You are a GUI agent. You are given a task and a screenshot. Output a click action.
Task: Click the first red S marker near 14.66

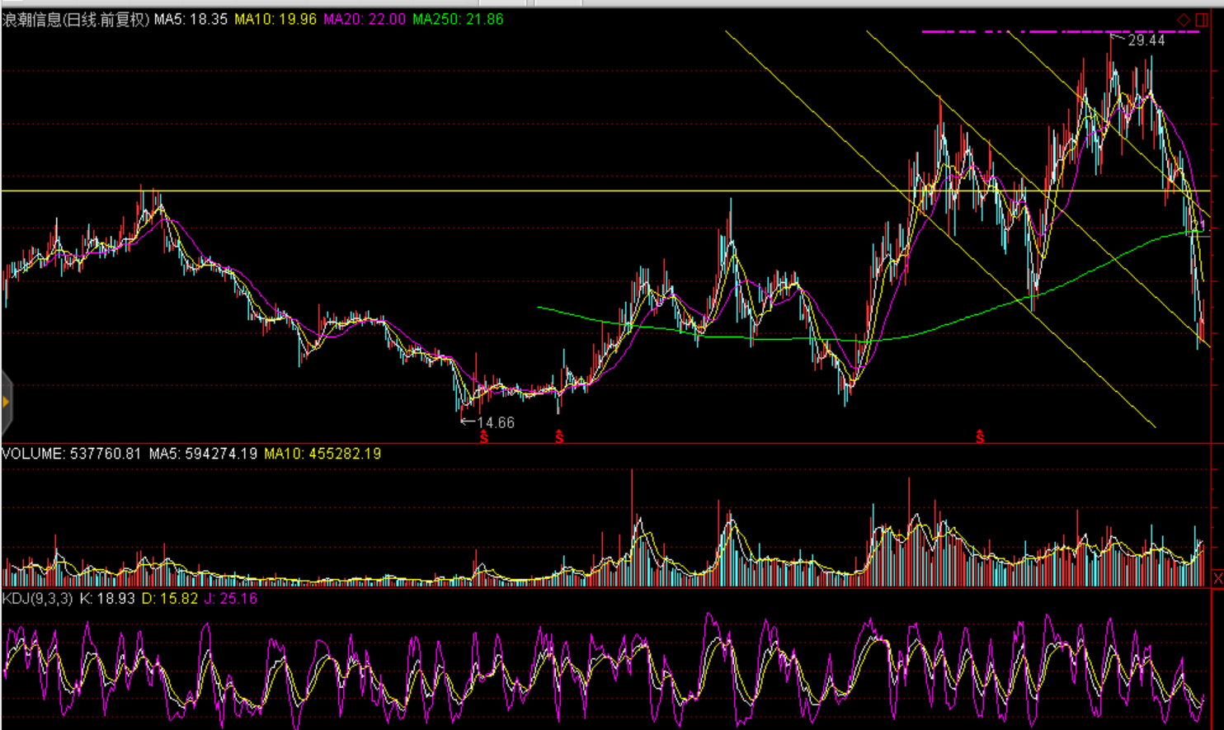(484, 437)
